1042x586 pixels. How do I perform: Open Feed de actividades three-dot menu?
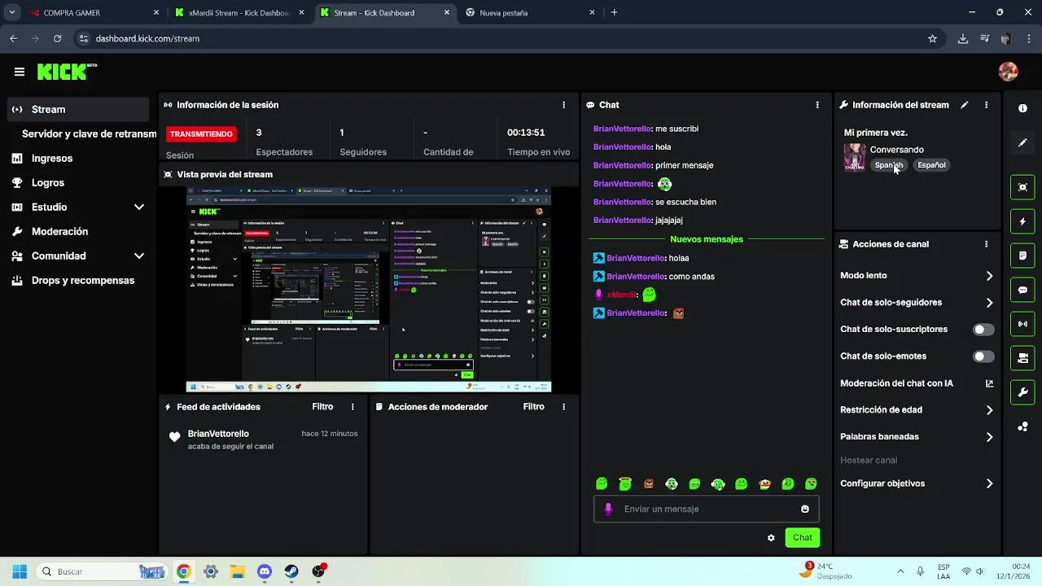click(x=352, y=407)
